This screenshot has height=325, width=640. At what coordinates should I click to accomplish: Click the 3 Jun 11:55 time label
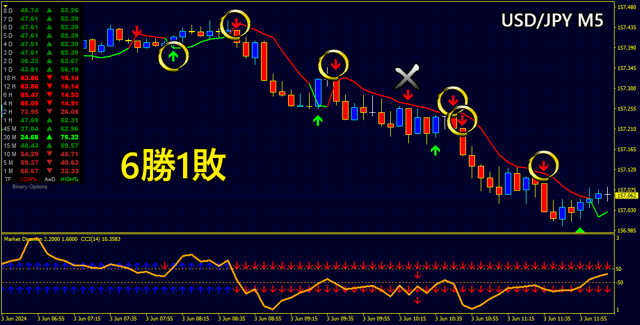click(x=594, y=318)
